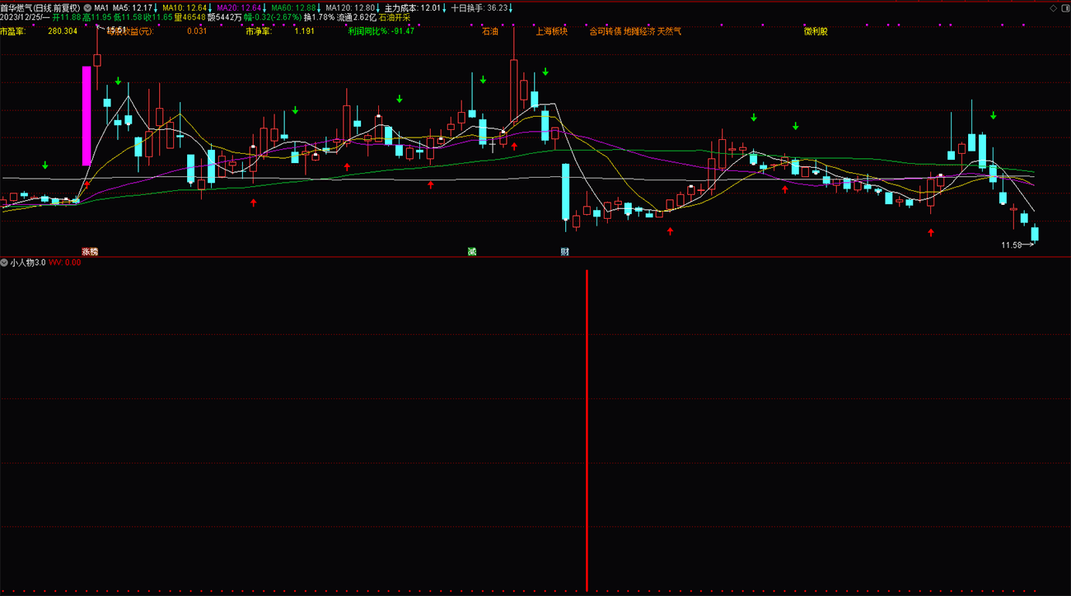Image resolution: width=1071 pixels, height=596 pixels.
Task: Select the 天然气 concept tag
Action: pos(669,31)
